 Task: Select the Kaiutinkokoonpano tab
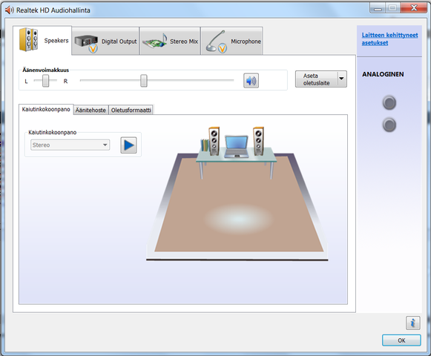[x=46, y=110]
